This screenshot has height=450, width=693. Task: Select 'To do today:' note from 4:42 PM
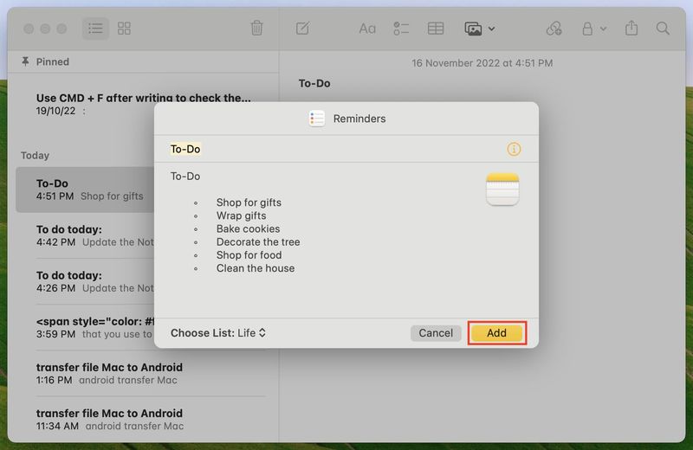[x=94, y=235]
